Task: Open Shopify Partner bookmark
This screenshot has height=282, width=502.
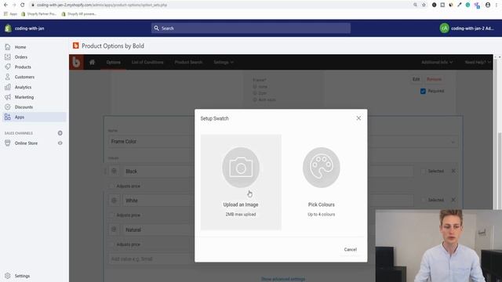Action: click(x=38, y=14)
